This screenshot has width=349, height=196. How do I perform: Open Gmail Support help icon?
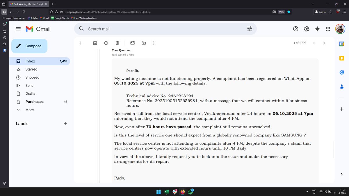coord(295,29)
